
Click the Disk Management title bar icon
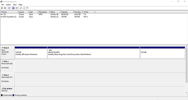pyautogui.click(x=1, y=2)
